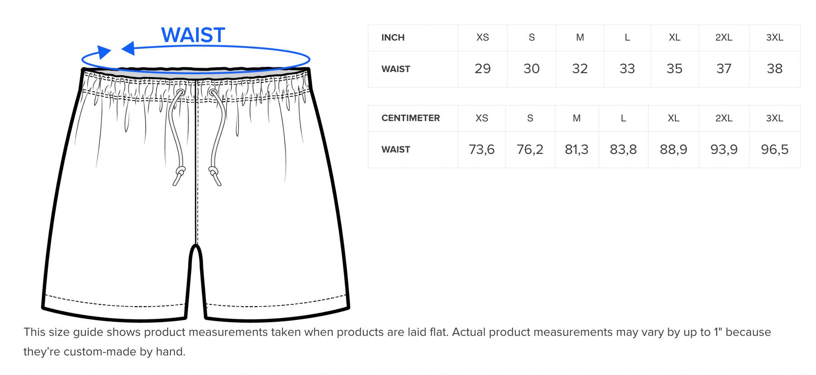
Task: Click the 96,5 centimeter 3XL value
Action: pos(774,149)
